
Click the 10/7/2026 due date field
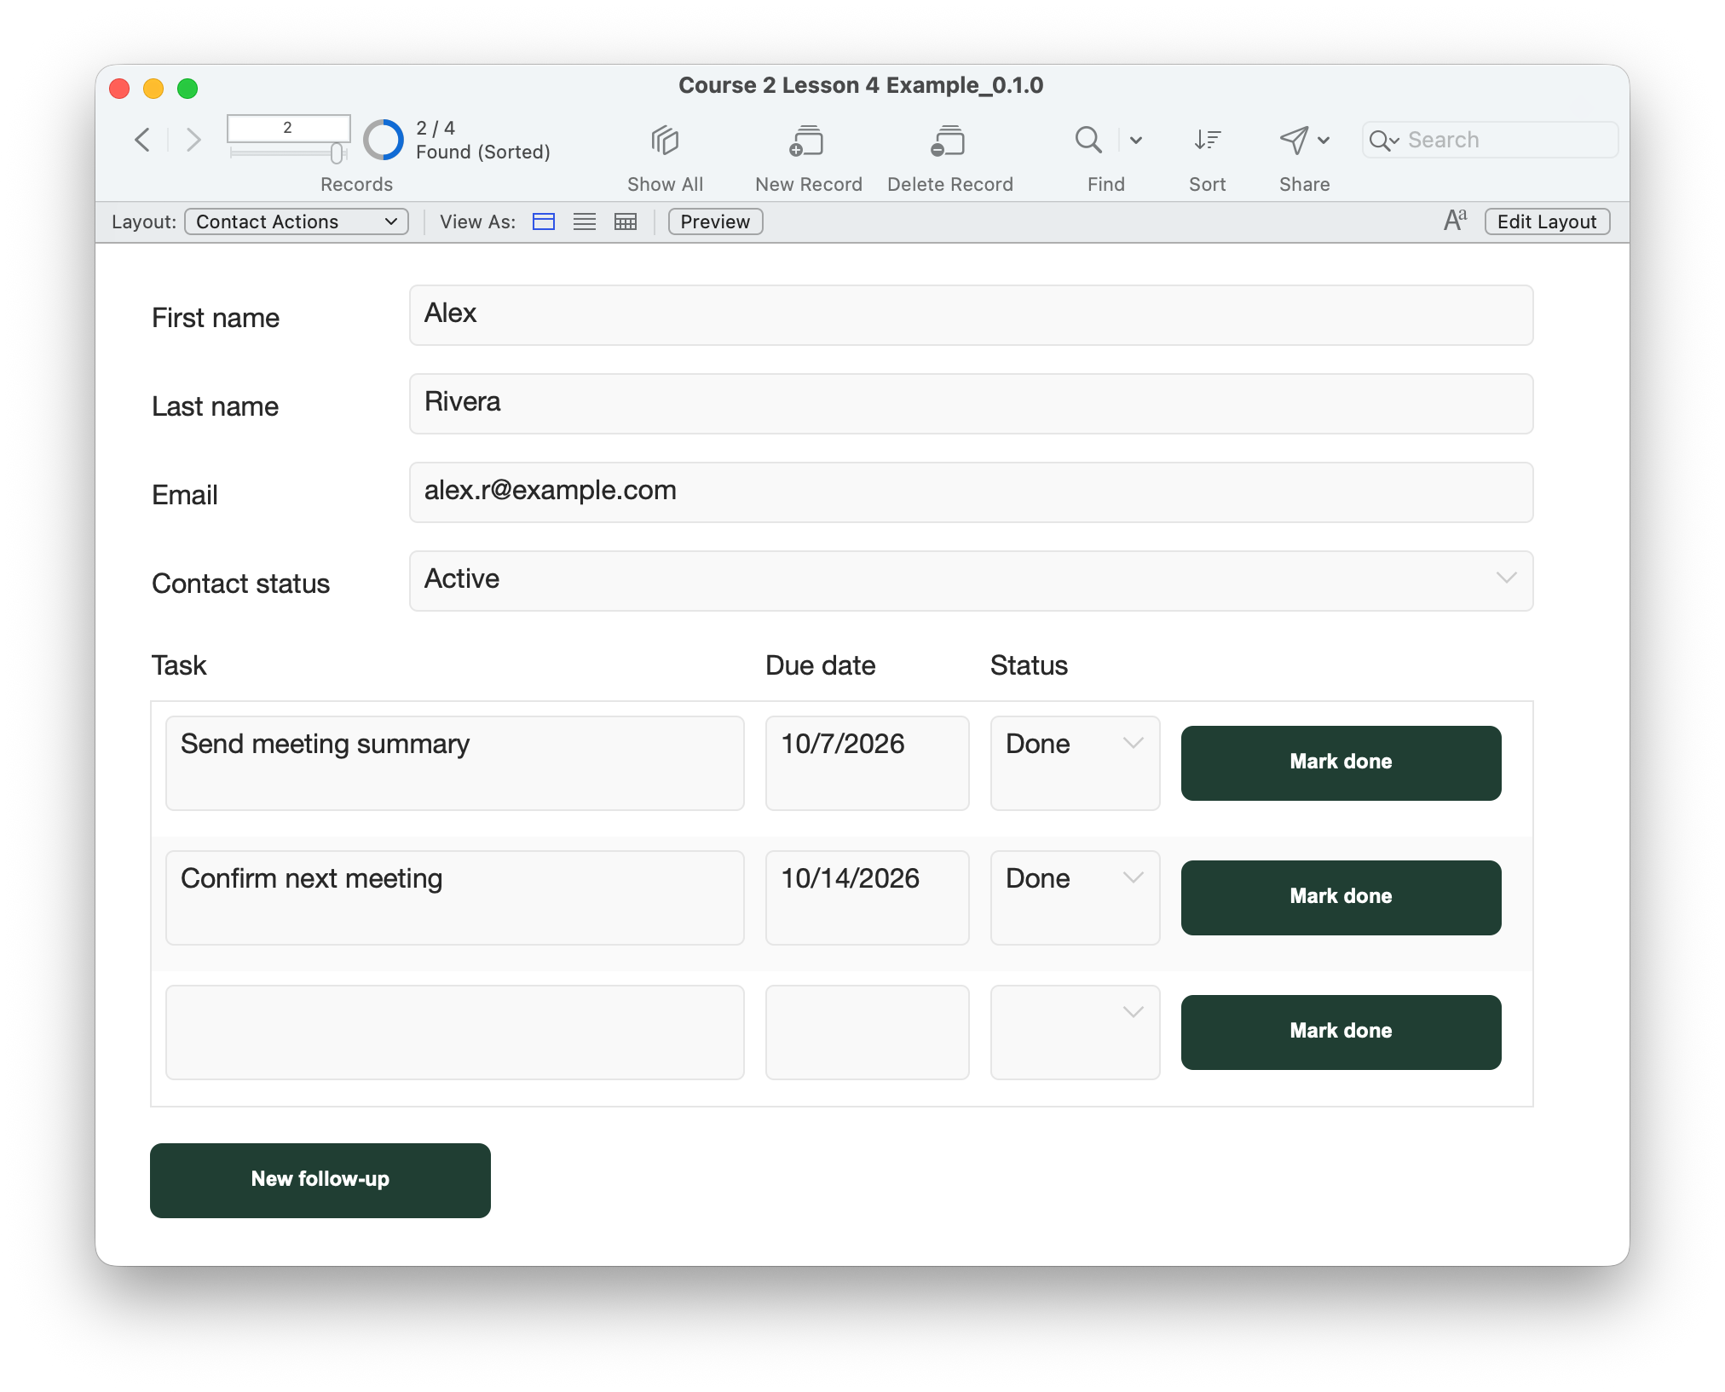[868, 762]
